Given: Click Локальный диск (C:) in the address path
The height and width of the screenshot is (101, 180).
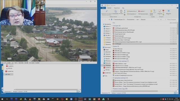Looking at the screenshot, I should (119, 20).
